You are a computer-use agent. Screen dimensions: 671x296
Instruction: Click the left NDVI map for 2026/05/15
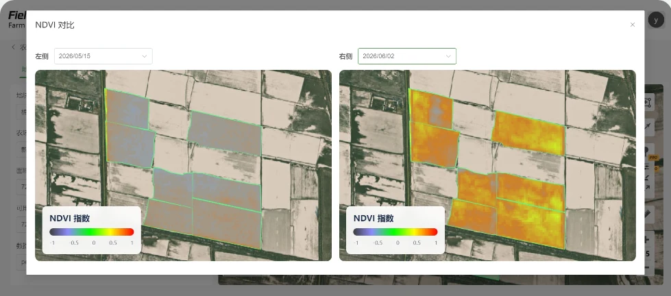[x=183, y=165]
